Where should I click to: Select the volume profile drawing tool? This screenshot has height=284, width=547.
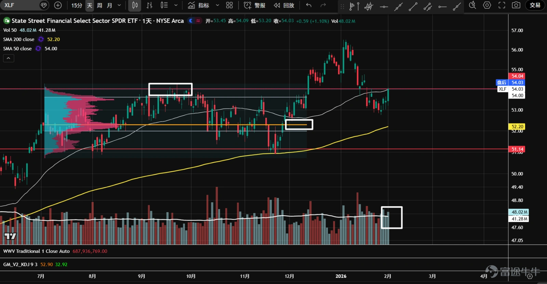[354, 6]
